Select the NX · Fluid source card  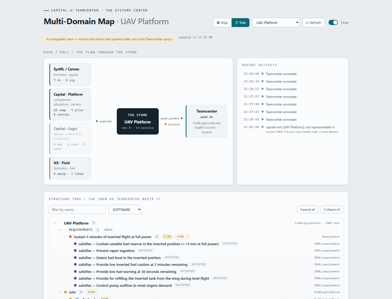(x=70, y=168)
